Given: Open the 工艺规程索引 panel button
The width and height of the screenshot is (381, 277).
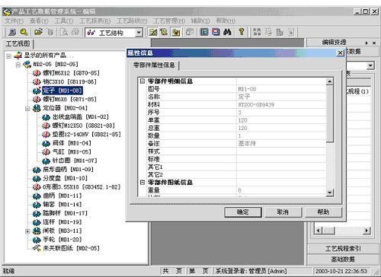Looking at the screenshot, I should [x=343, y=249].
